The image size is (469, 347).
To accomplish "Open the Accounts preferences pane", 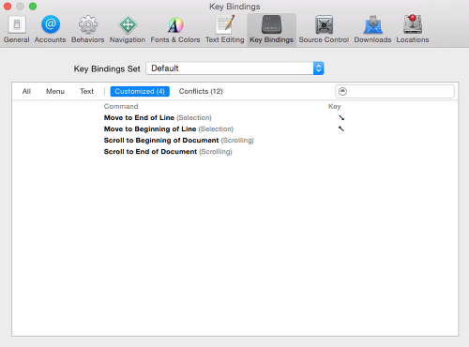I will (51, 29).
